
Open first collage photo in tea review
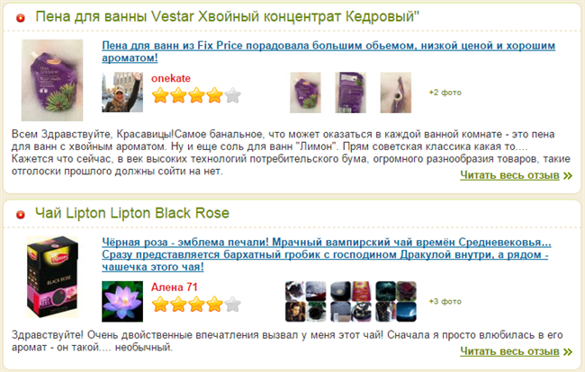tap(306, 301)
